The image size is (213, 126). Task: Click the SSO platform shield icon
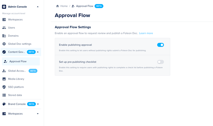(4, 87)
